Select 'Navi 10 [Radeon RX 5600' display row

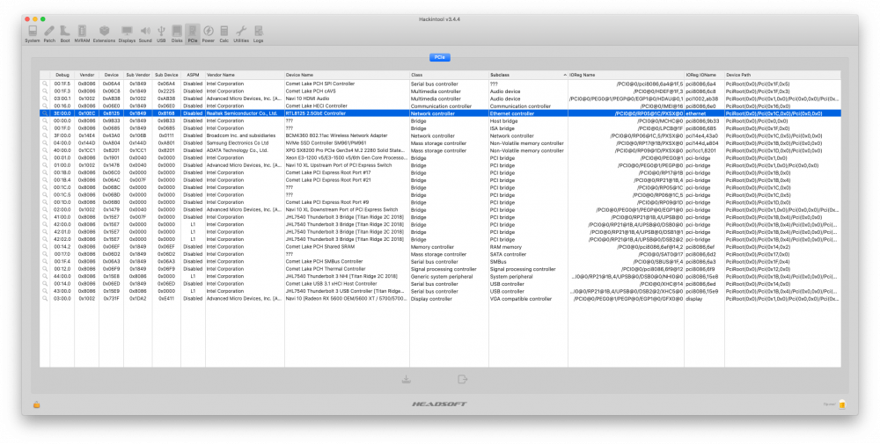click(x=440, y=299)
